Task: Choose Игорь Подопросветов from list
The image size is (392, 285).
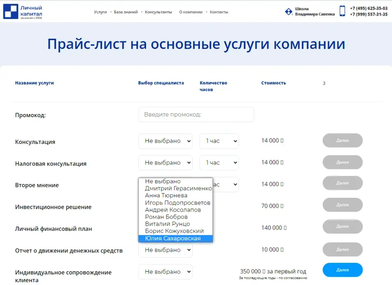Action: click(x=175, y=203)
